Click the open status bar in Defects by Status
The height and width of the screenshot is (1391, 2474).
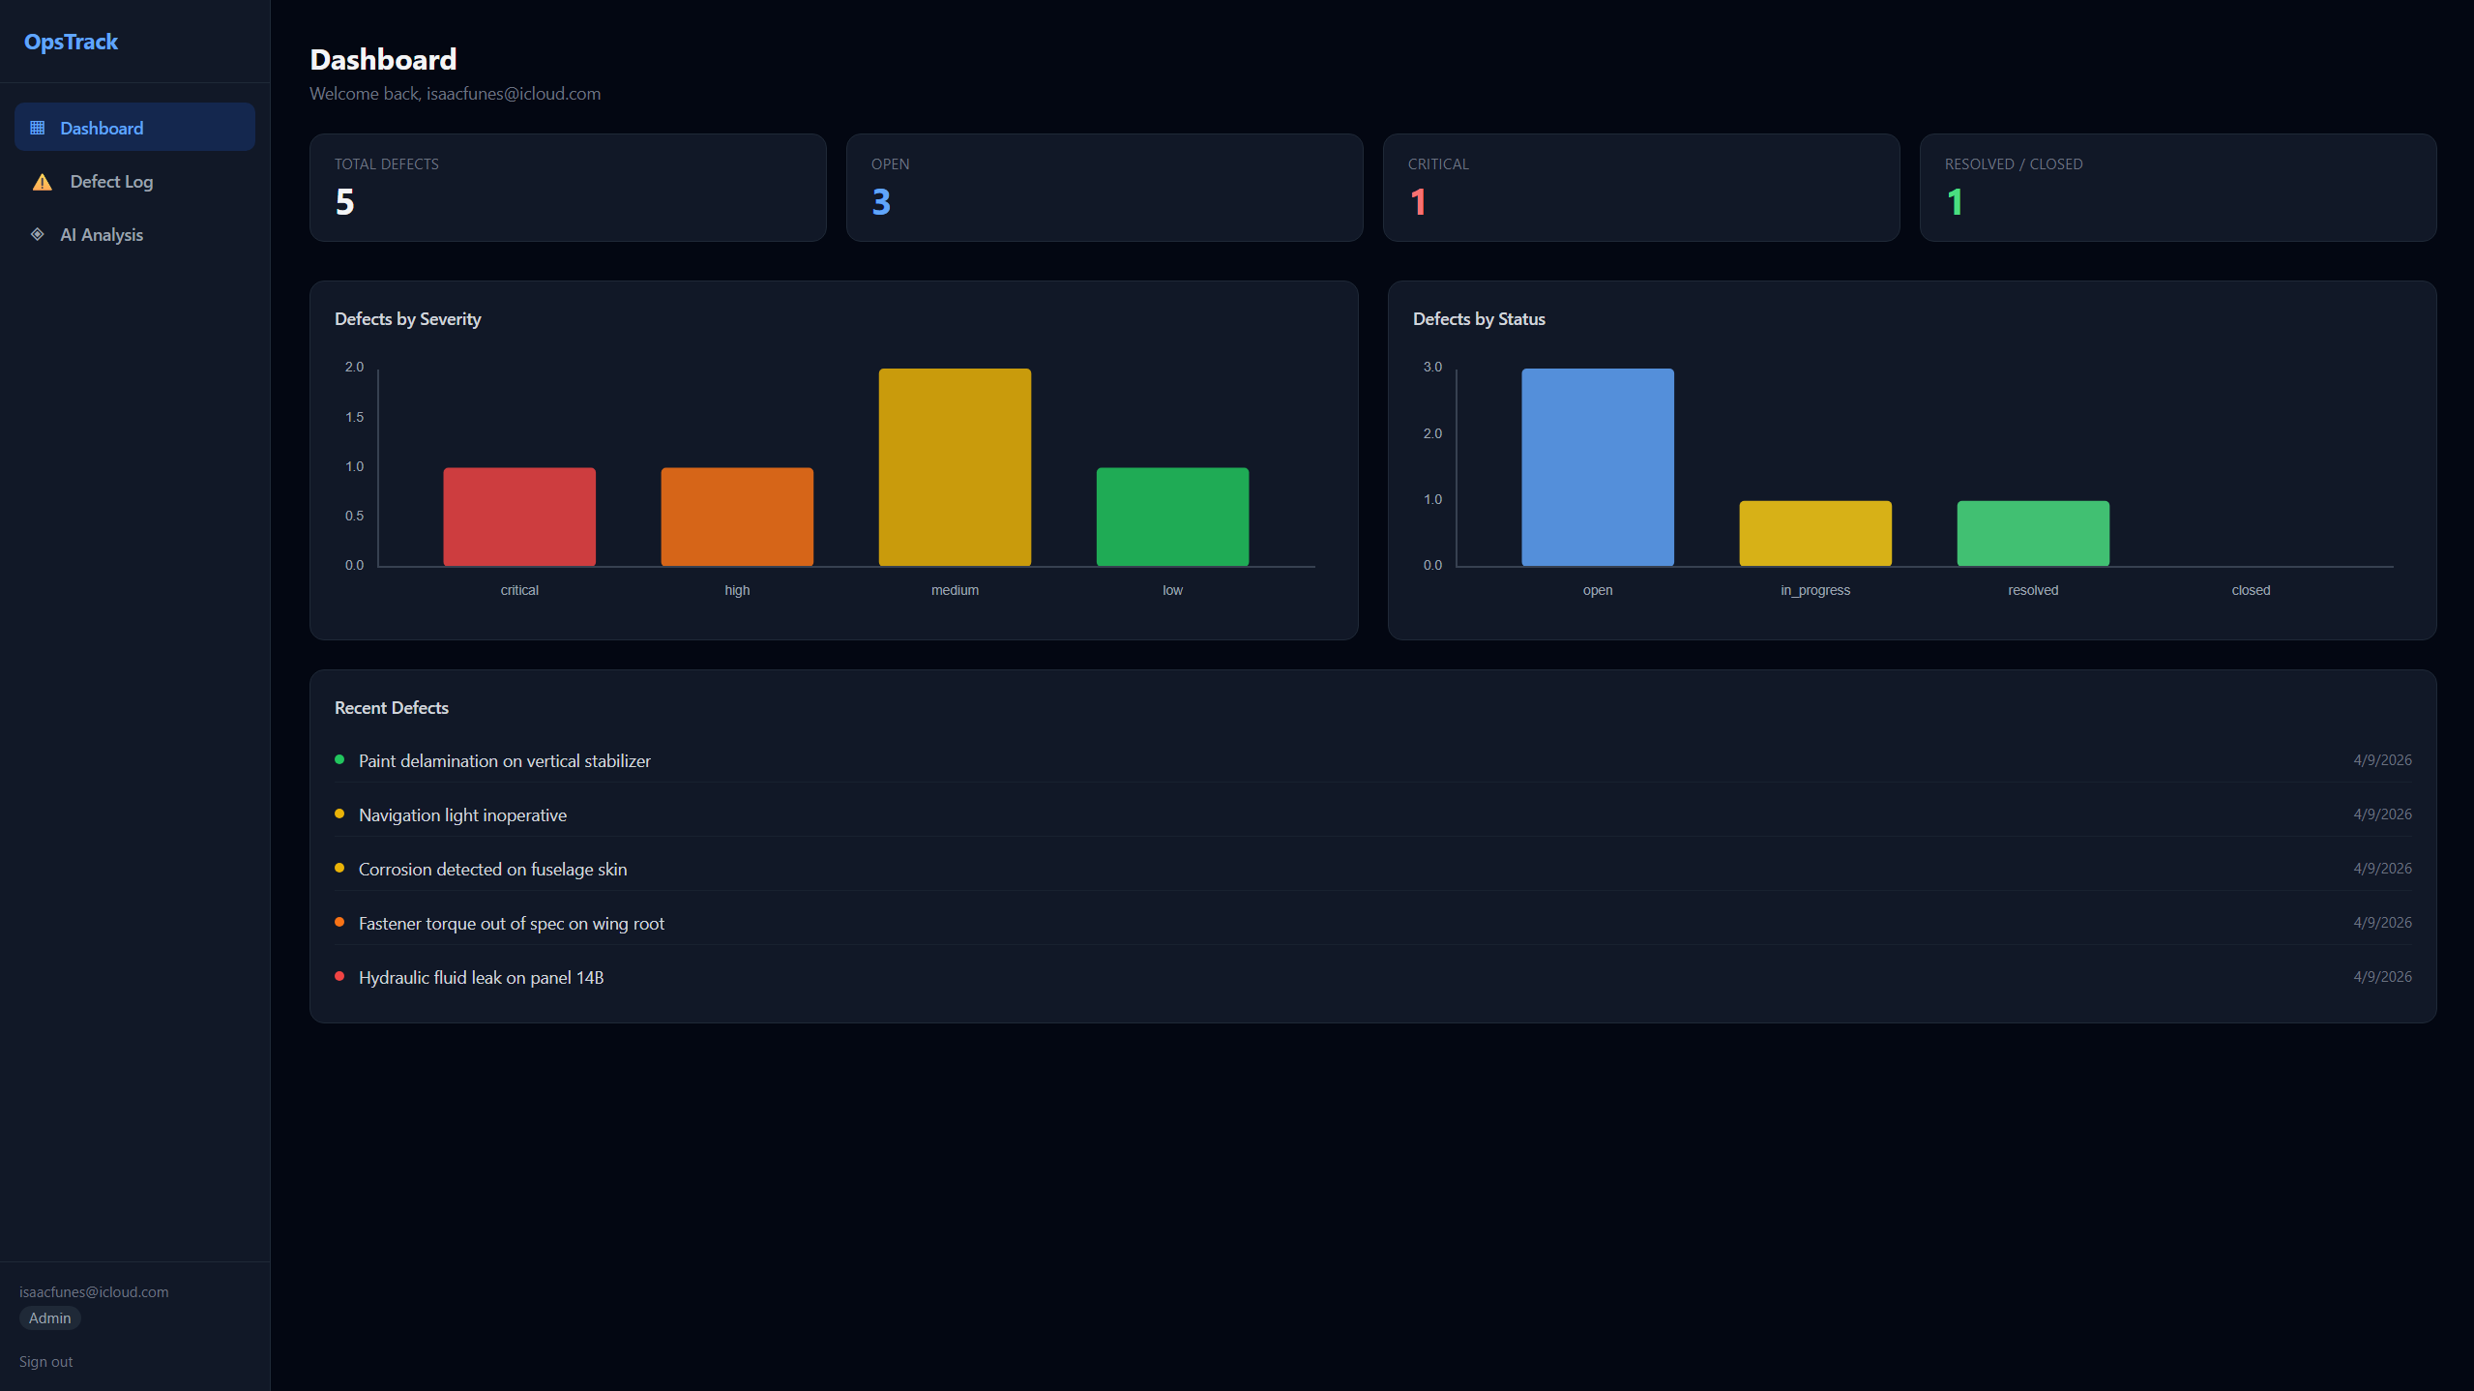[x=1597, y=466]
